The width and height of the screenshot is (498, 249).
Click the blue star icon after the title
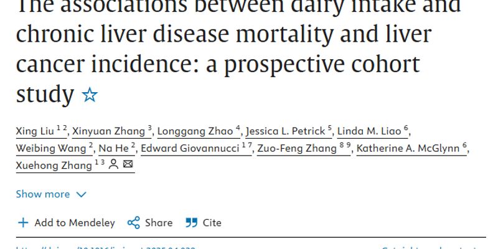coord(90,95)
